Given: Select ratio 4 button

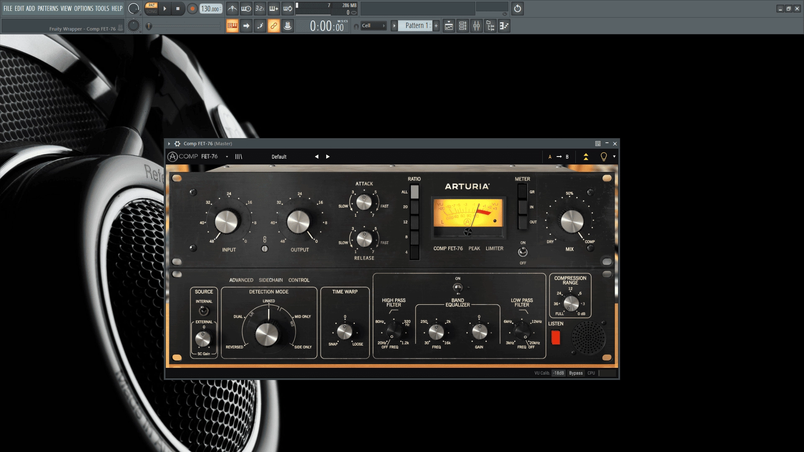Looking at the screenshot, I should pyautogui.click(x=415, y=252).
